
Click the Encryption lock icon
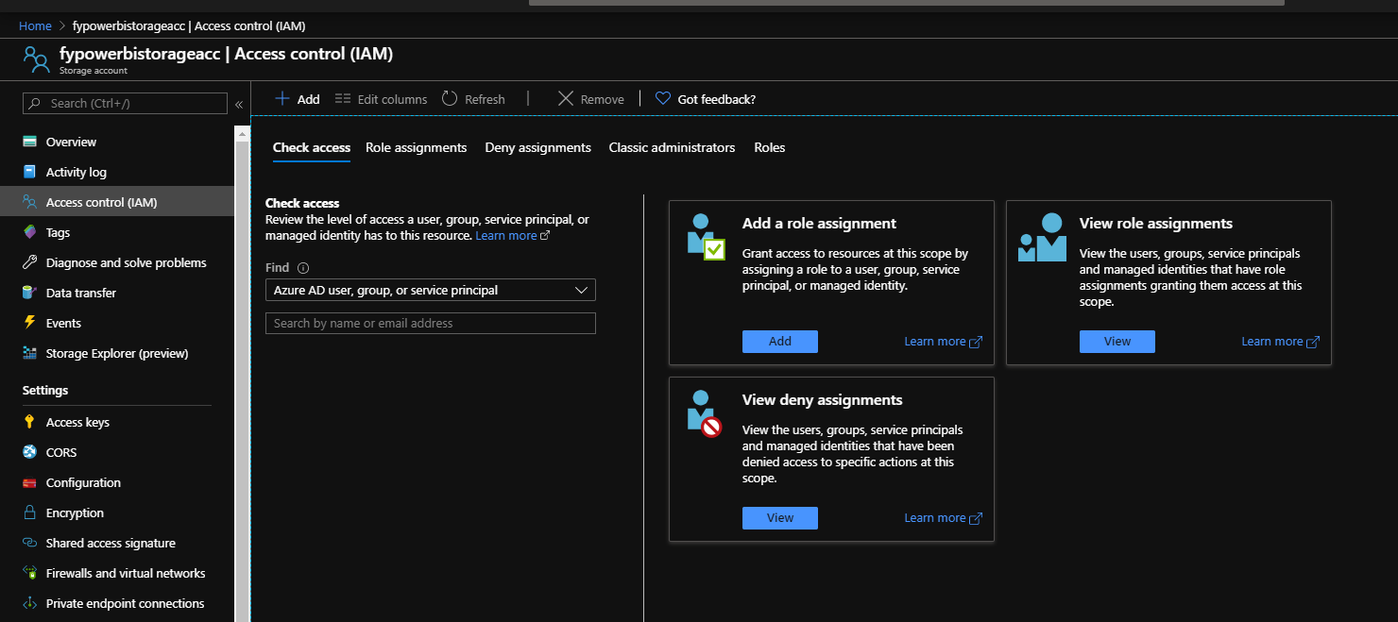(30, 513)
